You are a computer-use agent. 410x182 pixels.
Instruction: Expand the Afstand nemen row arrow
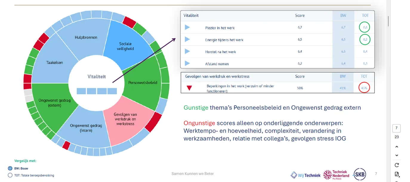point(187,63)
